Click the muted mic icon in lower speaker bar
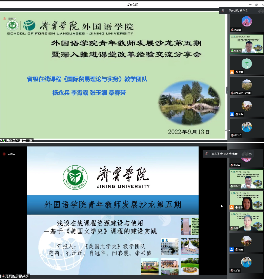Viewport: 264px width, 279px height. click(206, 154)
